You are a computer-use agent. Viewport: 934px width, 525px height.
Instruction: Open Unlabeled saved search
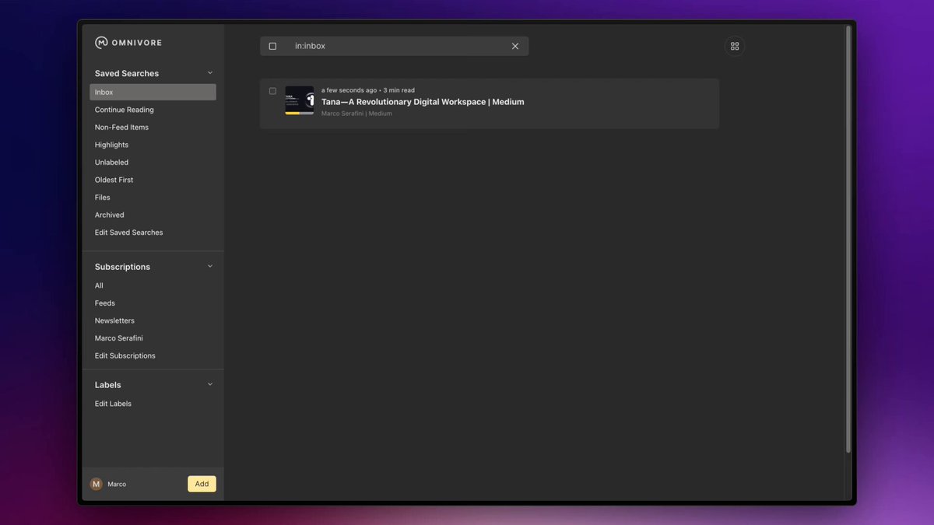point(111,162)
